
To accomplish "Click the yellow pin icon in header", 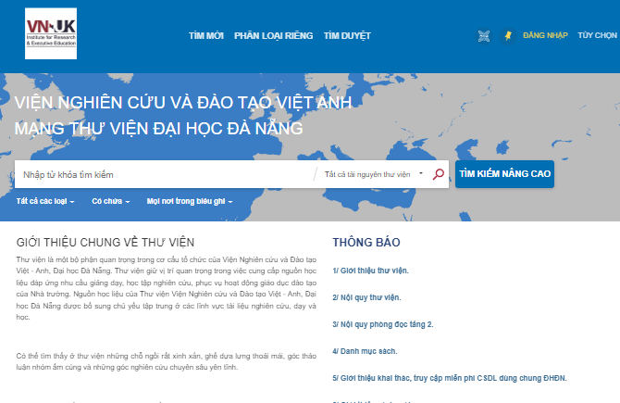I will [x=508, y=36].
